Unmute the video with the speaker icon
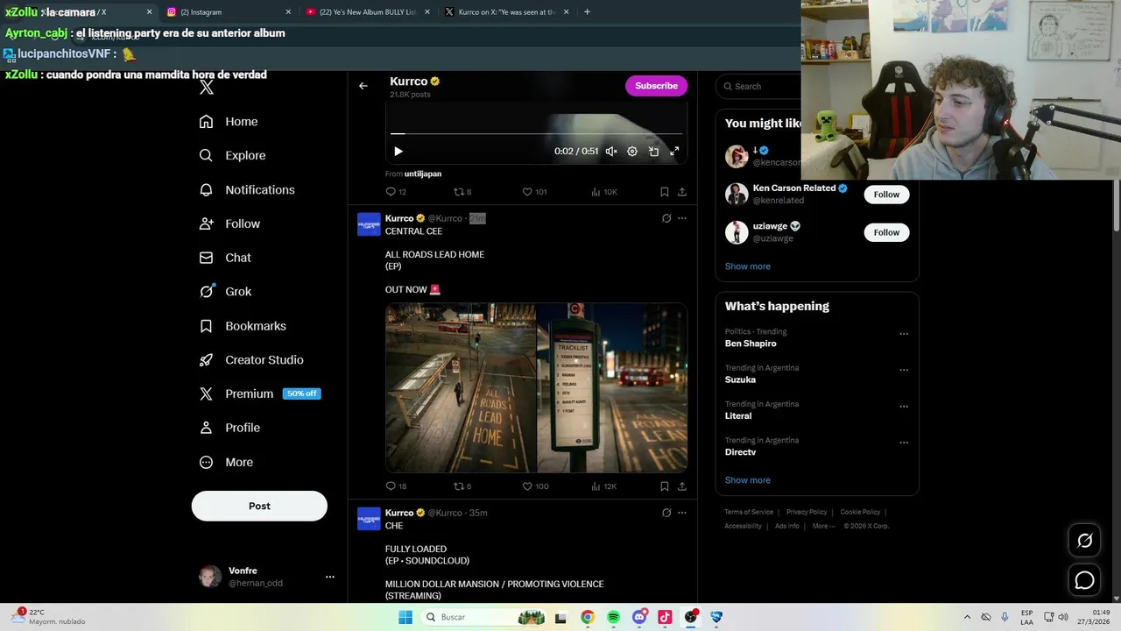The height and width of the screenshot is (631, 1121). 611,152
